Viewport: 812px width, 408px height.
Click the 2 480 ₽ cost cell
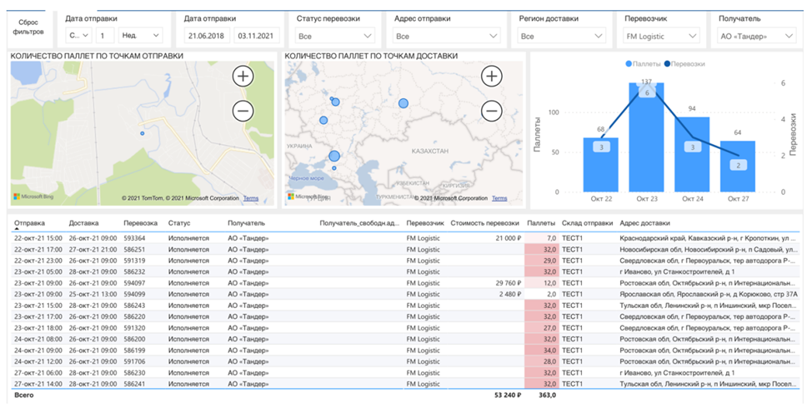point(510,294)
